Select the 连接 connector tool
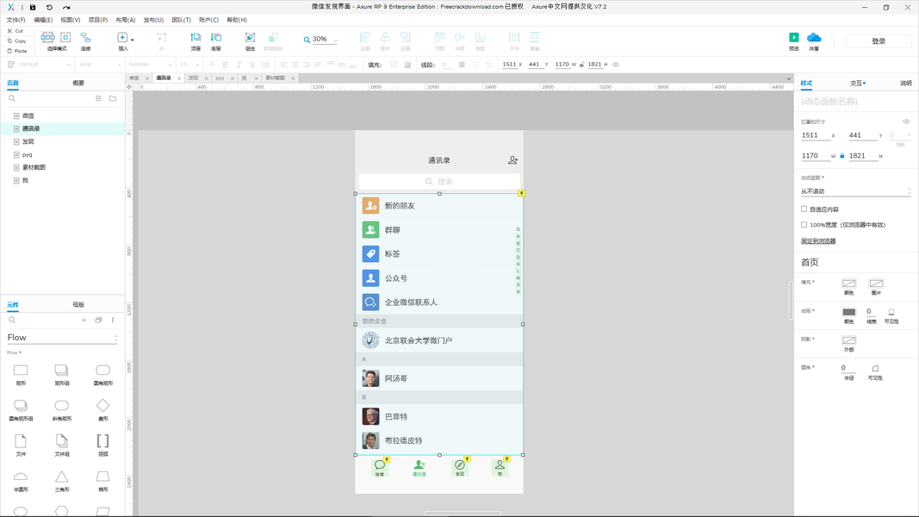Viewport: 919px width, 517px height. [x=85, y=40]
